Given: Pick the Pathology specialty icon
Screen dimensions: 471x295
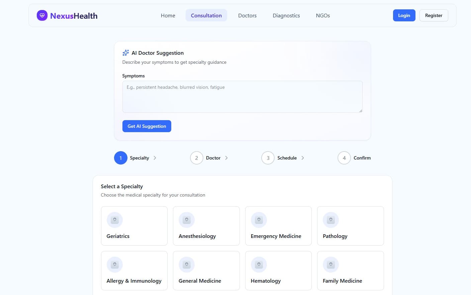Looking at the screenshot, I should click(x=331, y=220).
